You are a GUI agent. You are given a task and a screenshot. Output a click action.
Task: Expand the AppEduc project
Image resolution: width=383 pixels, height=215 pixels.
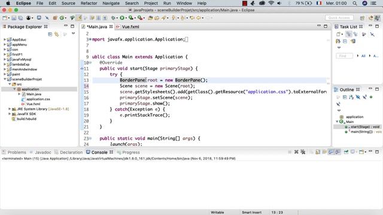tap(5, 39)
